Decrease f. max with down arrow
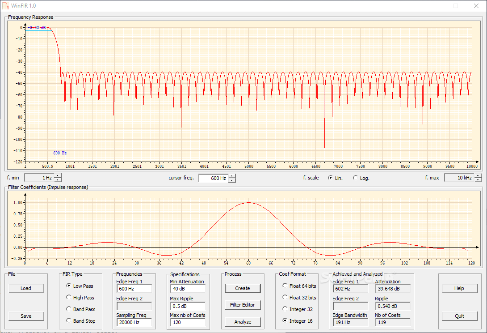 pos(478,180)
